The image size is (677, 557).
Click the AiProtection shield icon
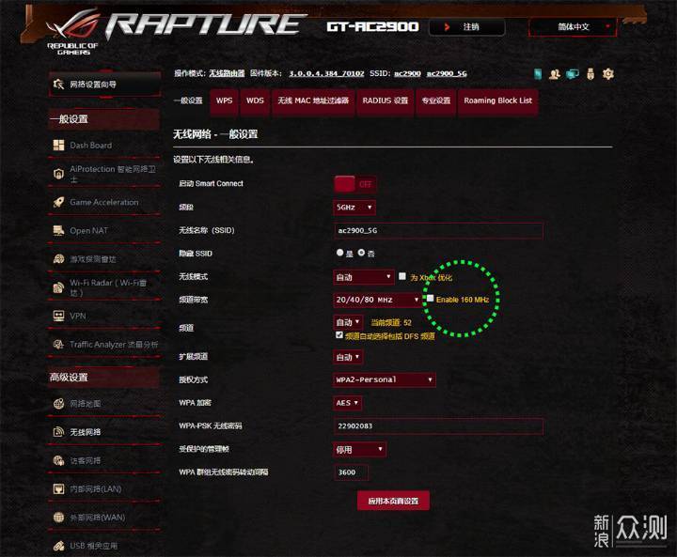click(x=58, y=174)
